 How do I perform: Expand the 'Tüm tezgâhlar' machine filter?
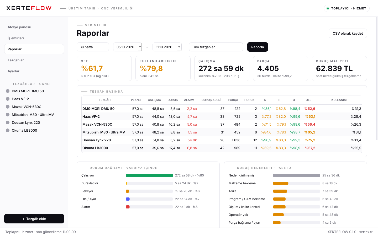(216, 47)
